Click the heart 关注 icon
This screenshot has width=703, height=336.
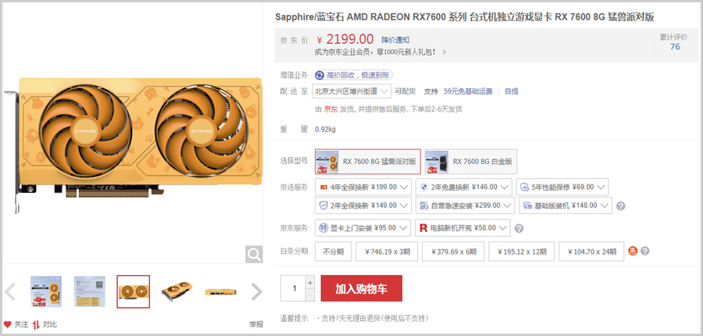coord(7,324)
